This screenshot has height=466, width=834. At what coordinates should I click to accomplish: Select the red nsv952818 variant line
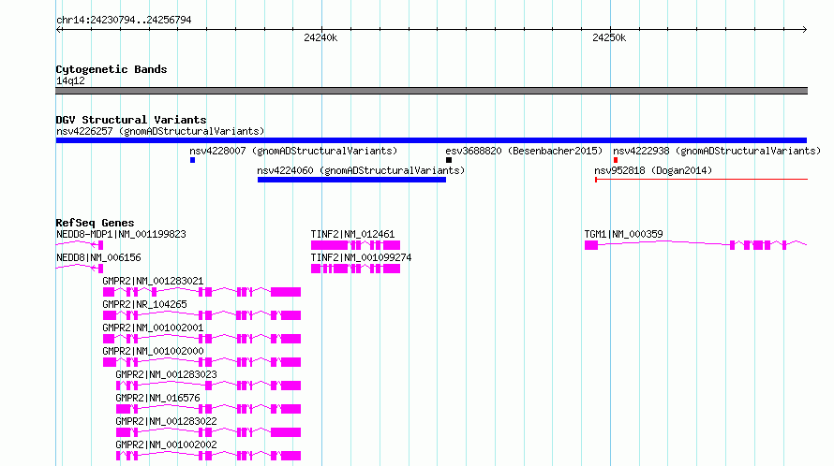pos(701,180)
